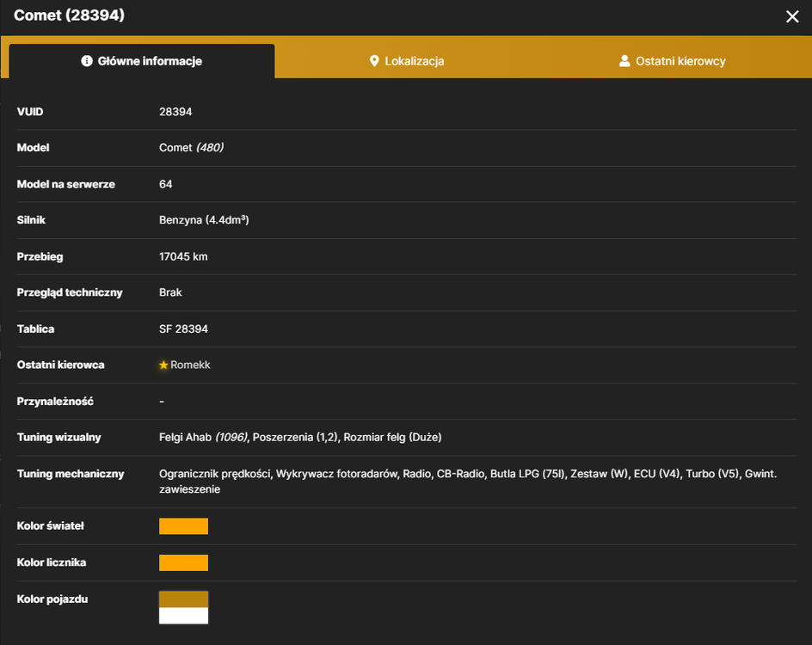Select the Kolor licznika orange swatch
This screenshot has height=645, width=812.
(x=183, y=562)
